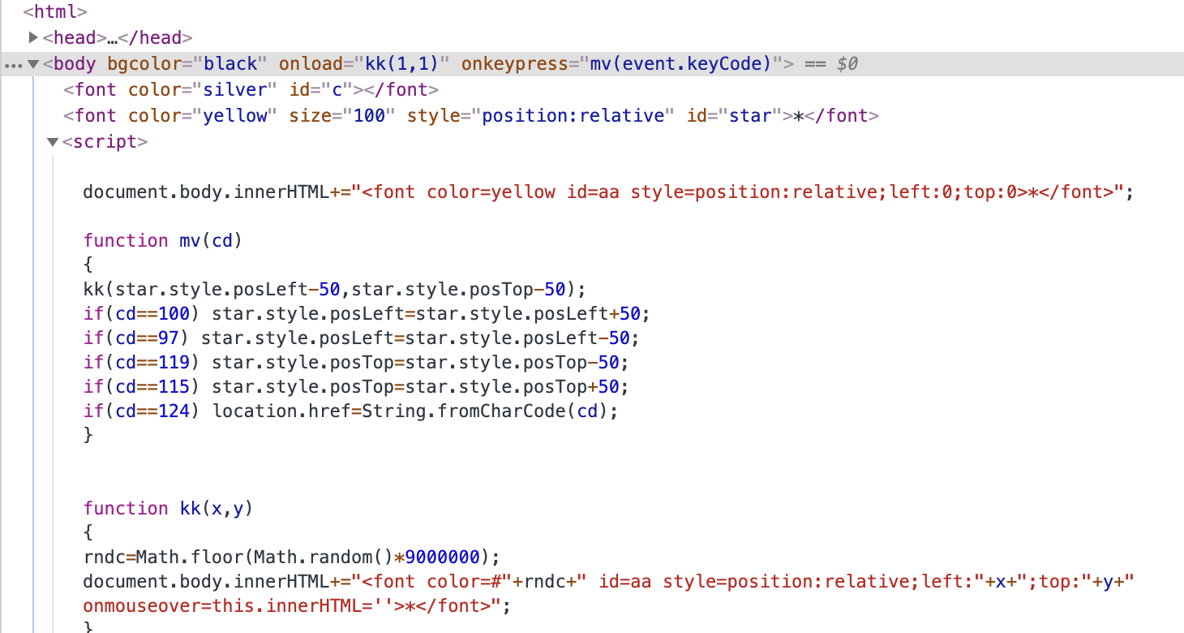
Task: Collapse the body element node
Action: 33,63
